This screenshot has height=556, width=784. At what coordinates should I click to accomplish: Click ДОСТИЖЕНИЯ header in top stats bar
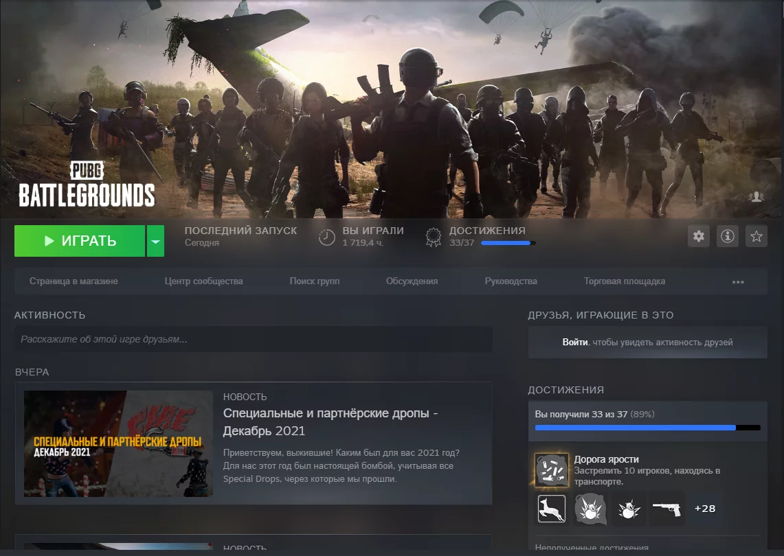[487, 231]
